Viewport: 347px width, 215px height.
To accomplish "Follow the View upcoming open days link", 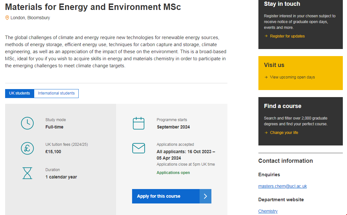I will pyautogui.click(x=292, y=77).
